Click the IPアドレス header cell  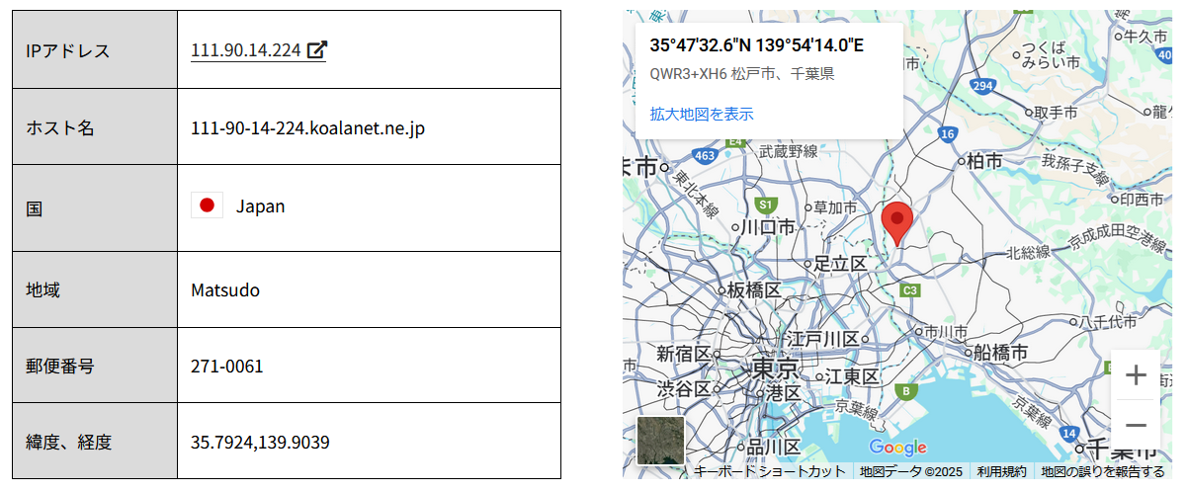[95, 50]
